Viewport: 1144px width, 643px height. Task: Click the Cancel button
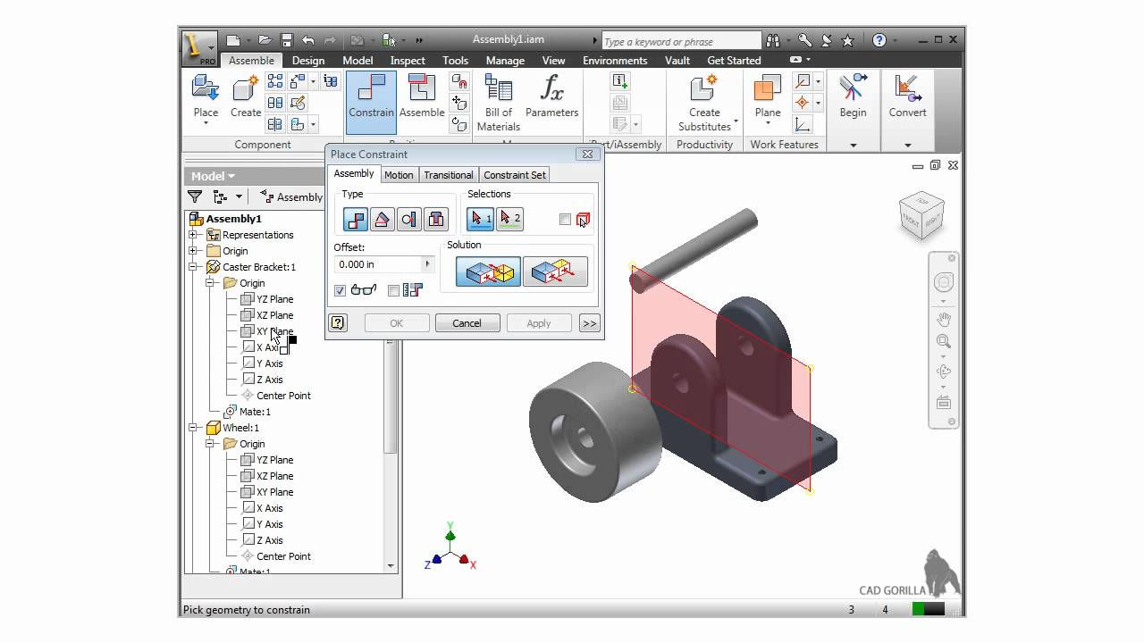tap(467, 323)
